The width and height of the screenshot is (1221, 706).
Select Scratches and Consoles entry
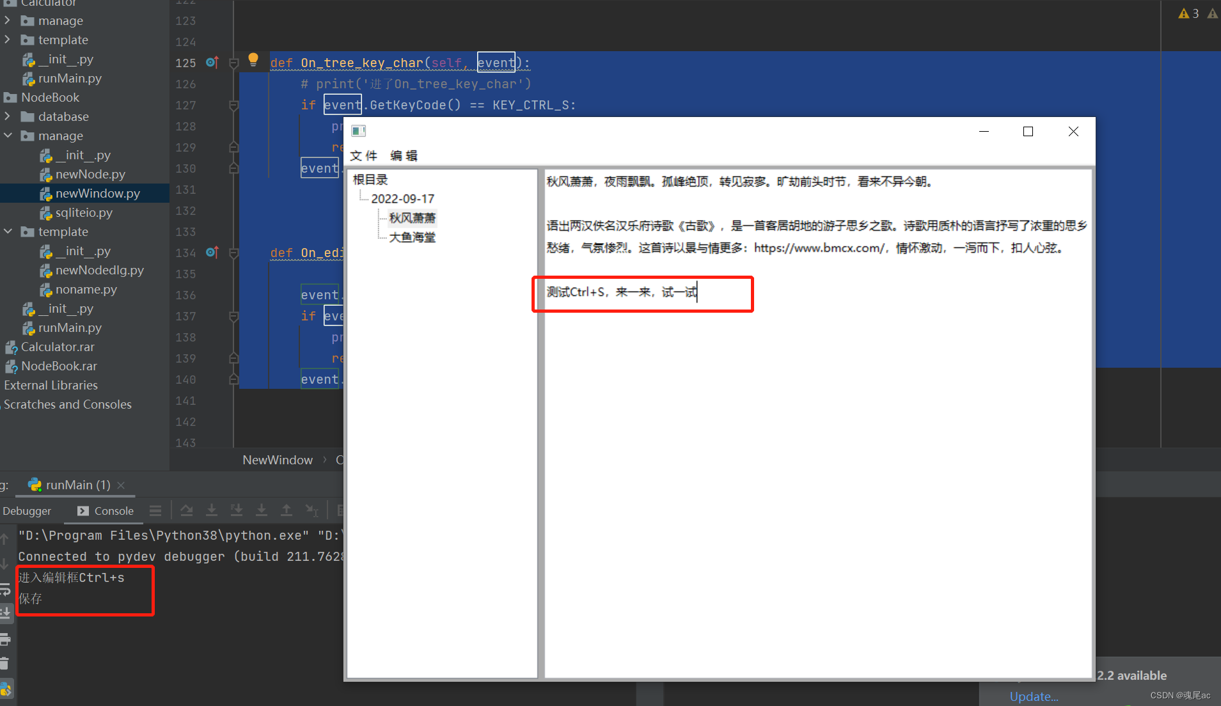click(68, 405)
